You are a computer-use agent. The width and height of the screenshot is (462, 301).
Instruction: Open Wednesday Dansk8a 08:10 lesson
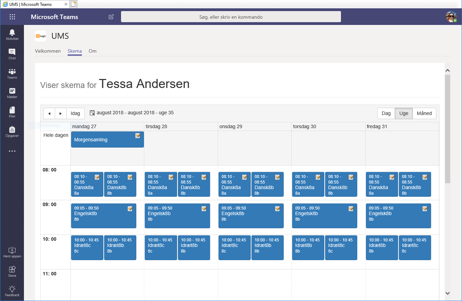coord(234,184)
